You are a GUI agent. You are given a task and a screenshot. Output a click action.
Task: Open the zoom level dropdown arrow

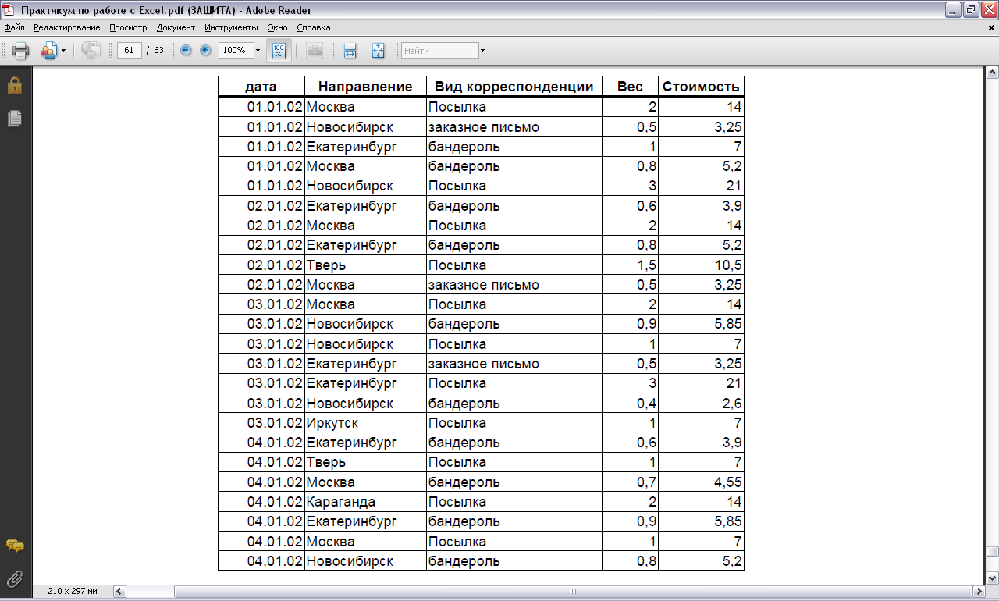[258, 51]
